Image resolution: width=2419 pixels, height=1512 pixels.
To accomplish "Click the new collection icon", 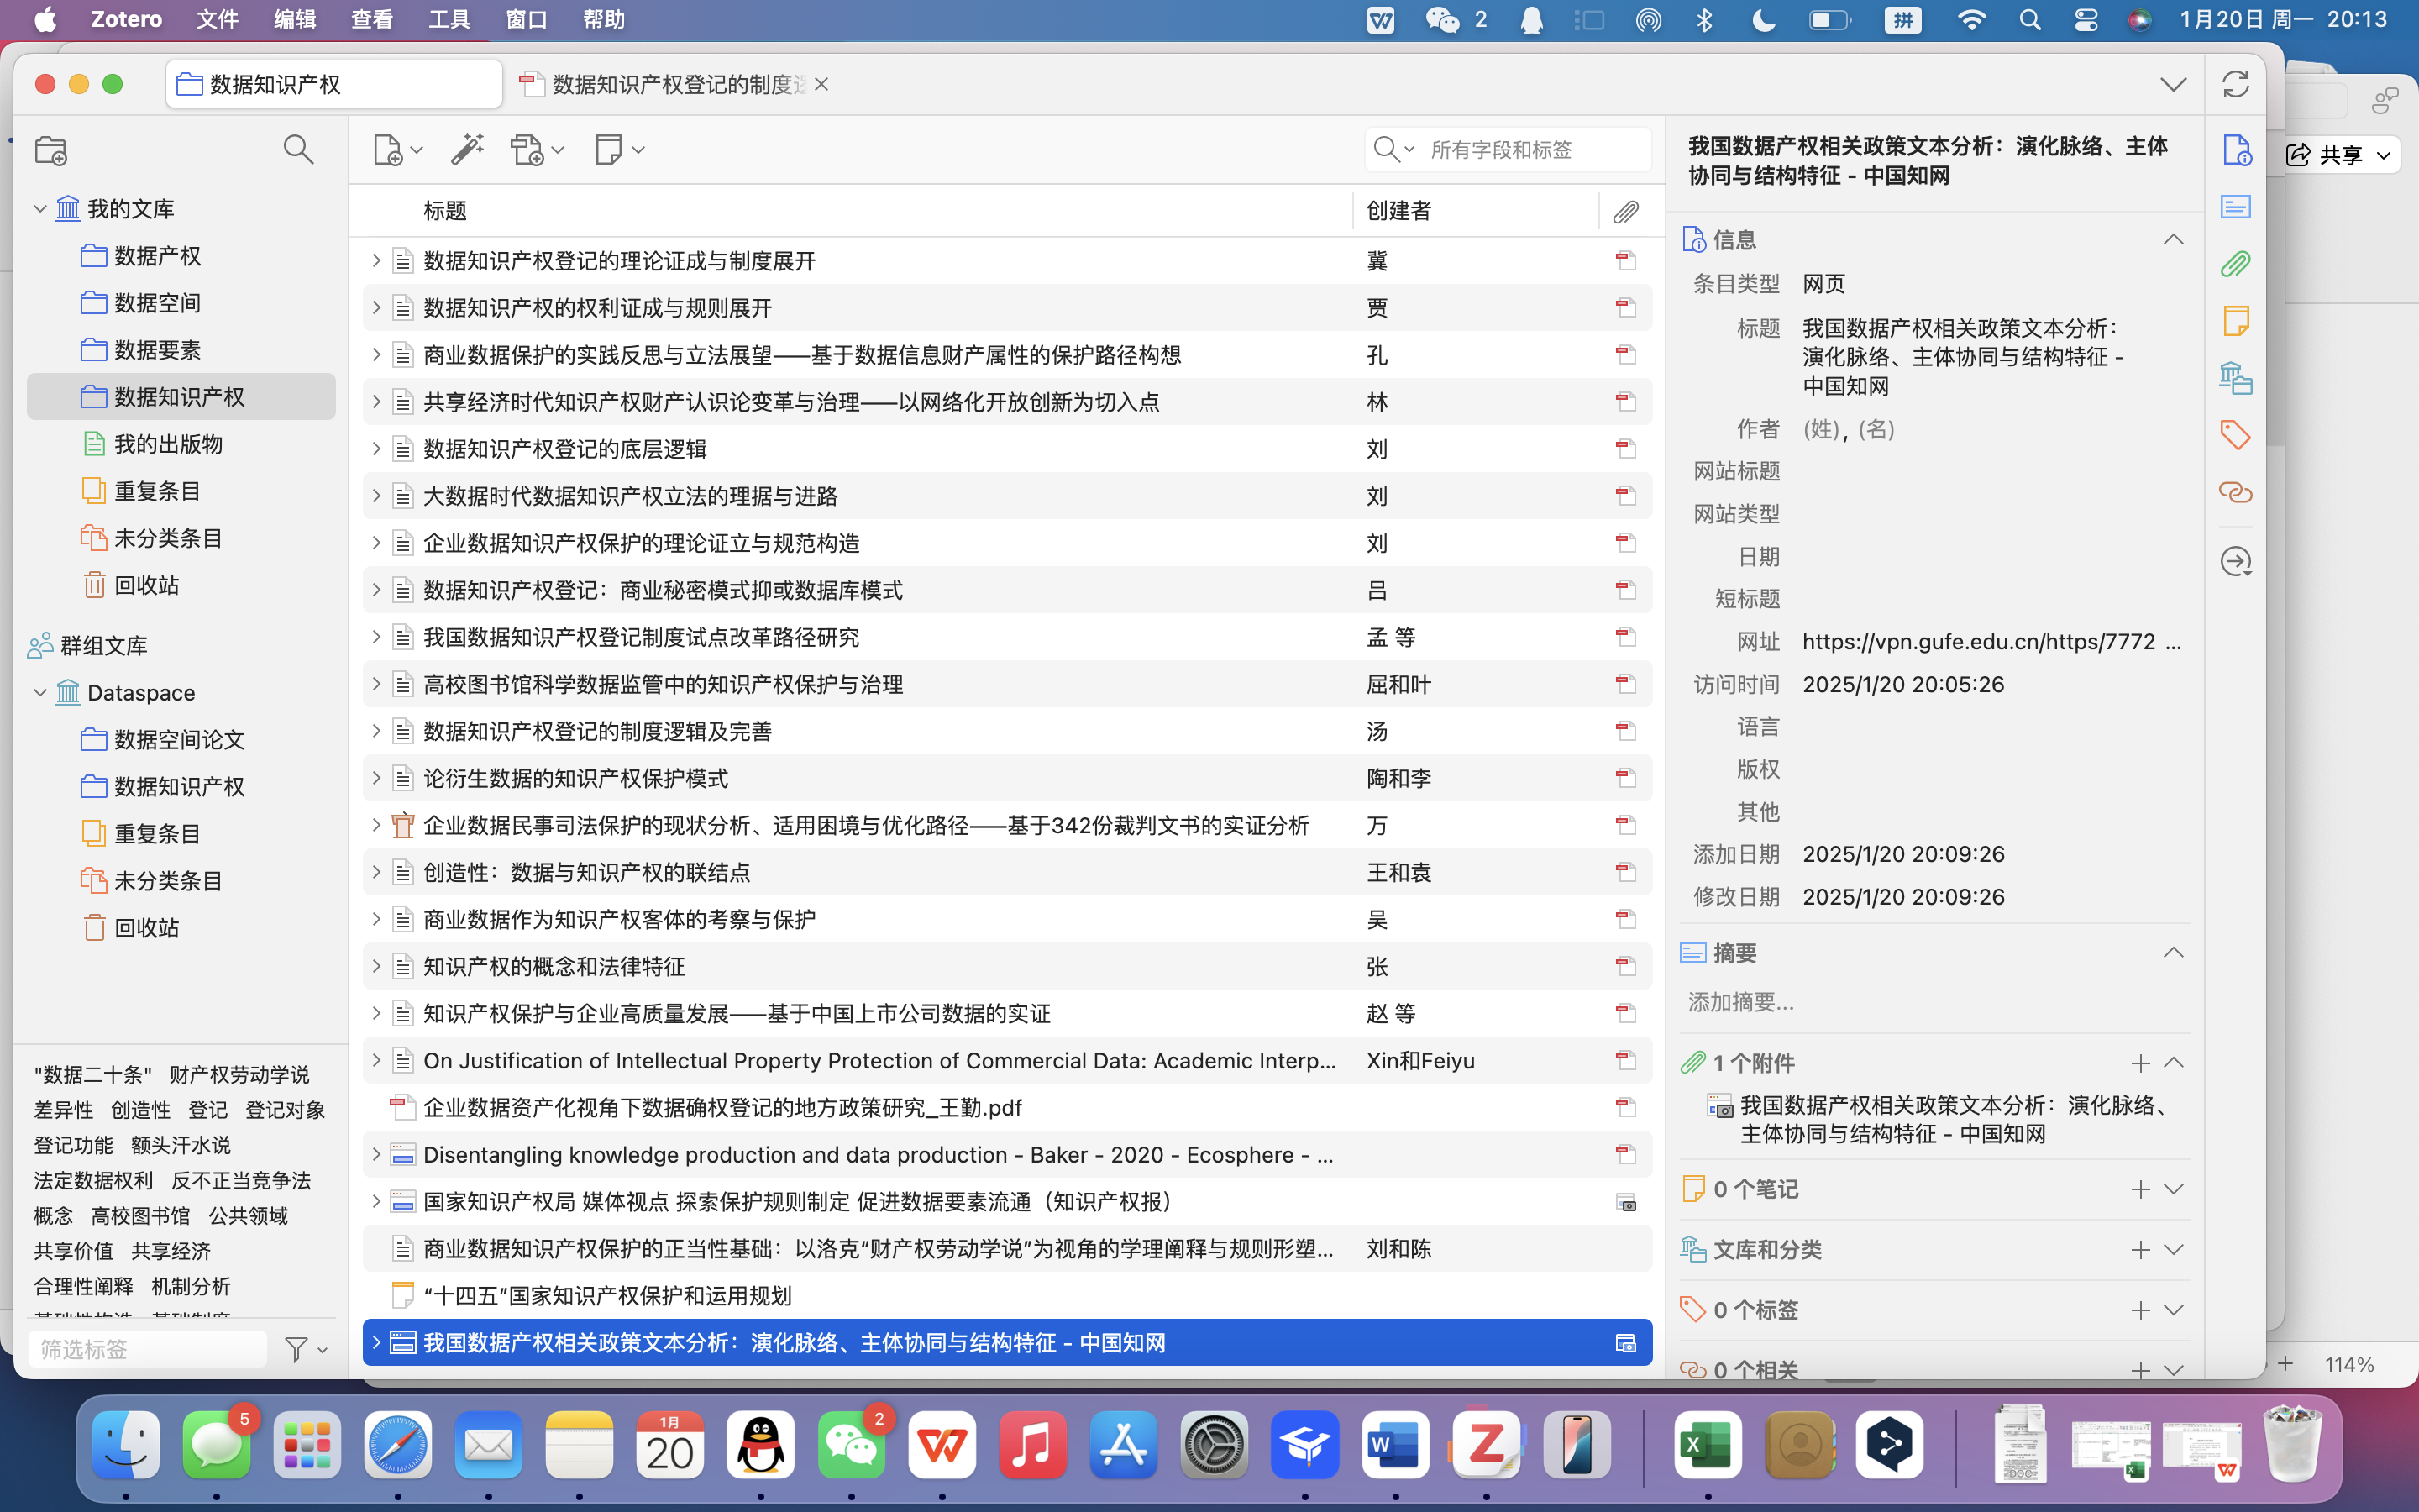I will [x=51, y=150].
